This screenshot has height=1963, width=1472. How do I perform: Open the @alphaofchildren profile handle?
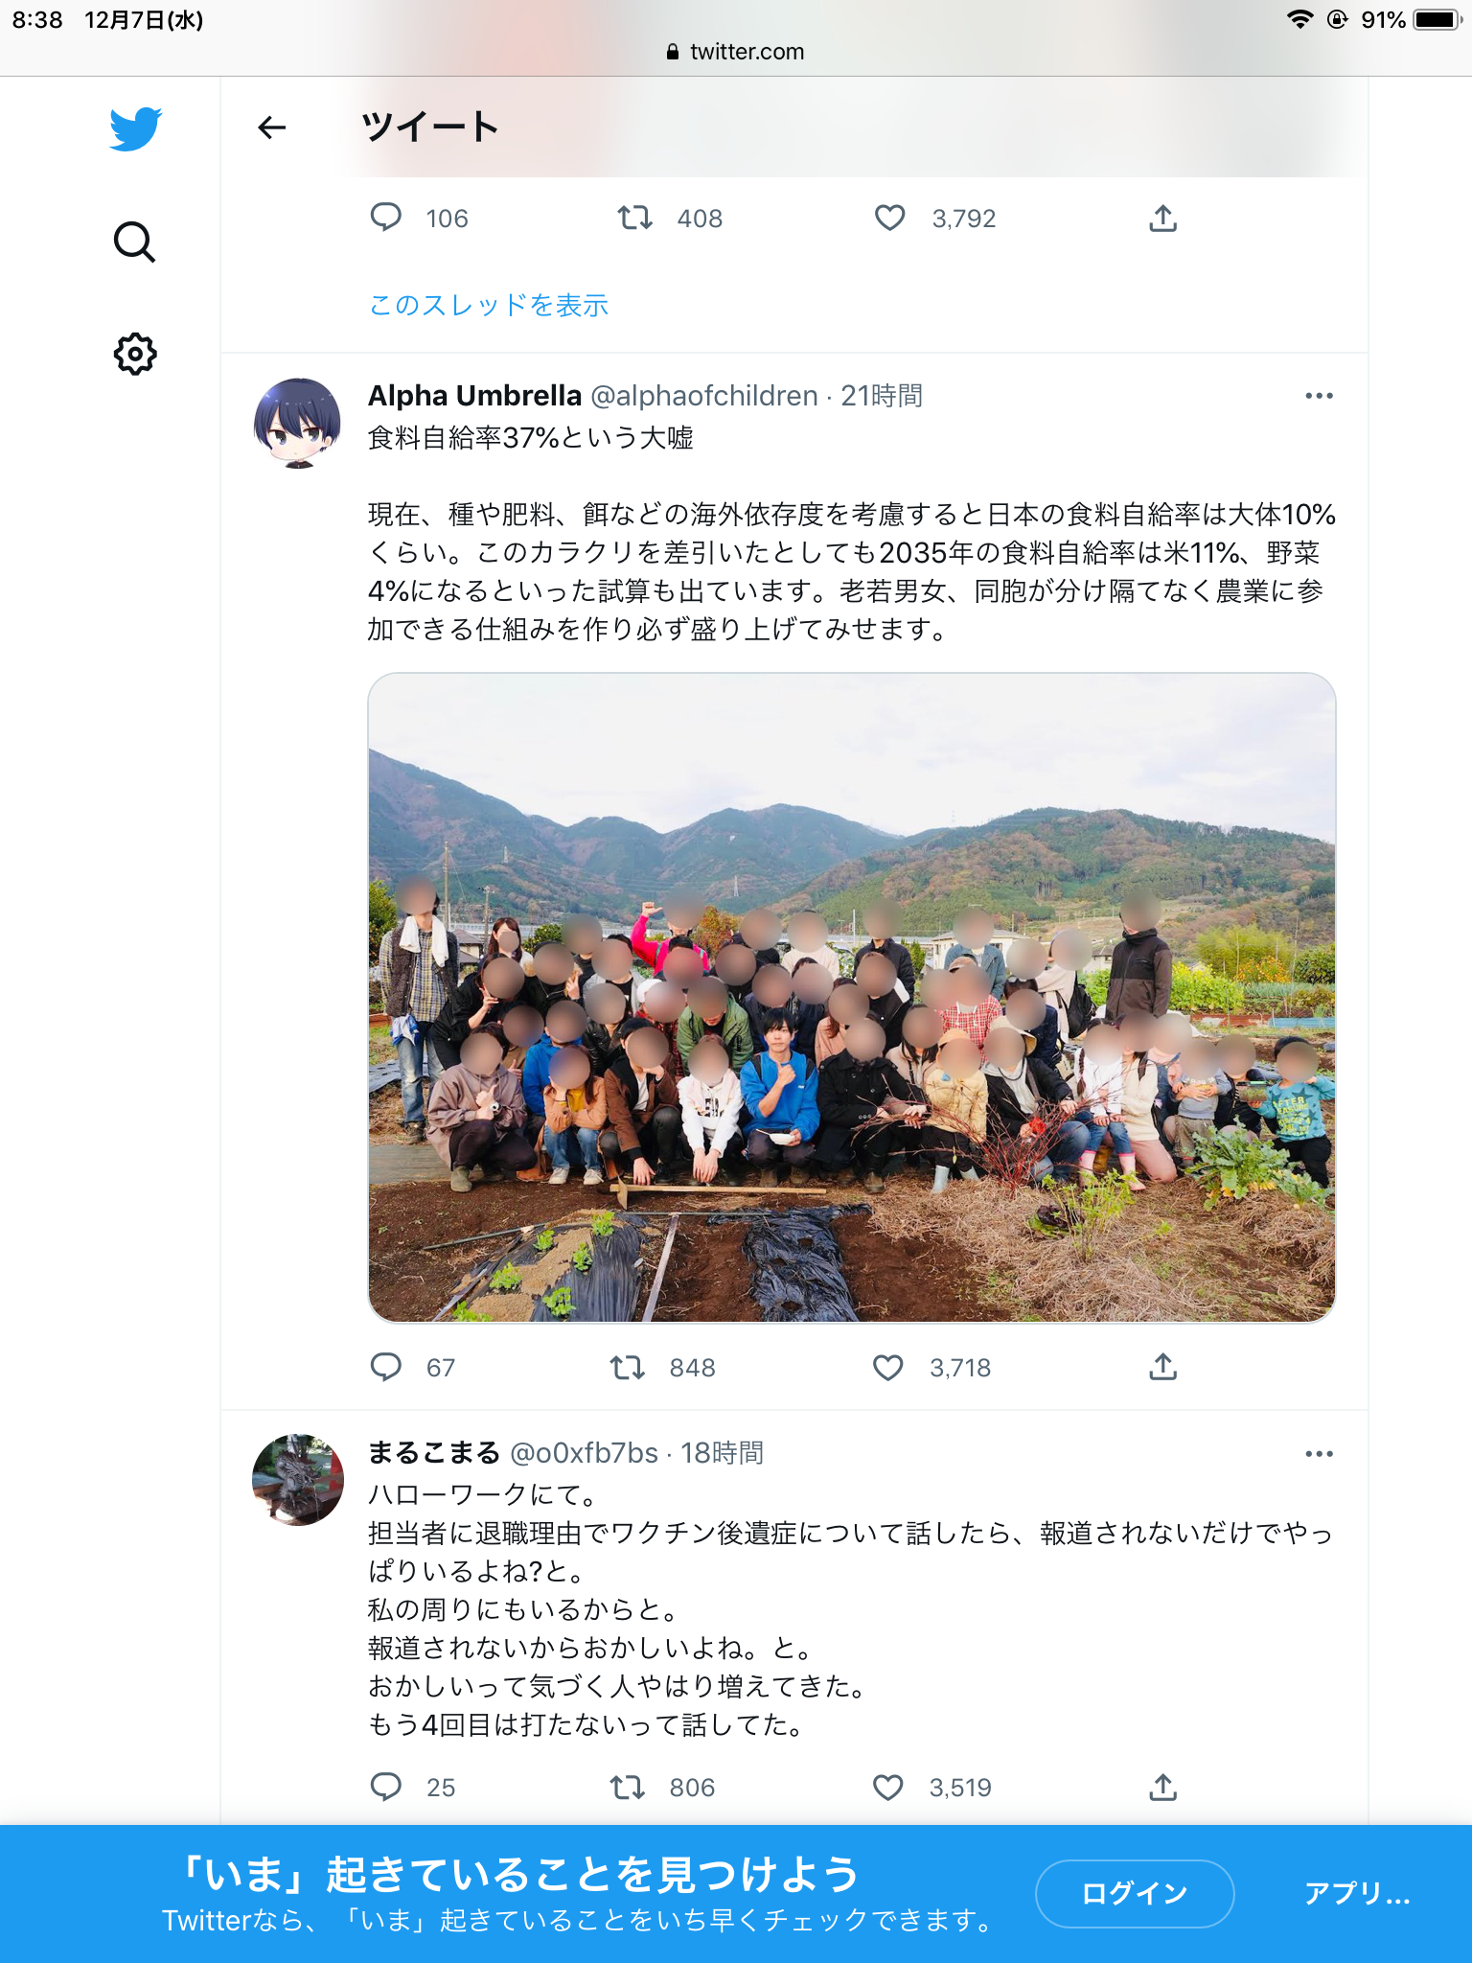704,396
